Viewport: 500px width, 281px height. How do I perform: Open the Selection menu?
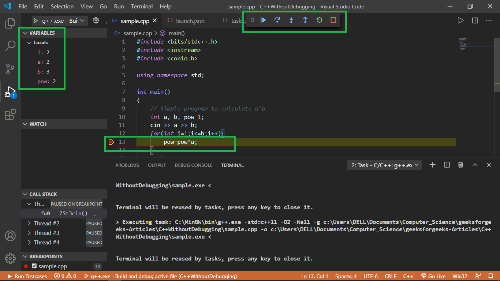tap(62, 7)
